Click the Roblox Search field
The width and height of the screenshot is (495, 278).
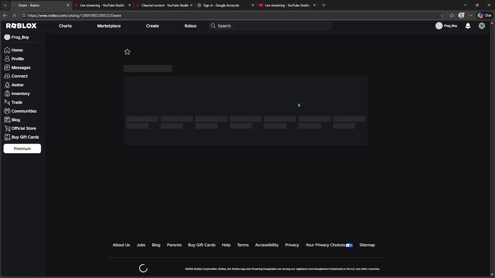coord(270,26)
